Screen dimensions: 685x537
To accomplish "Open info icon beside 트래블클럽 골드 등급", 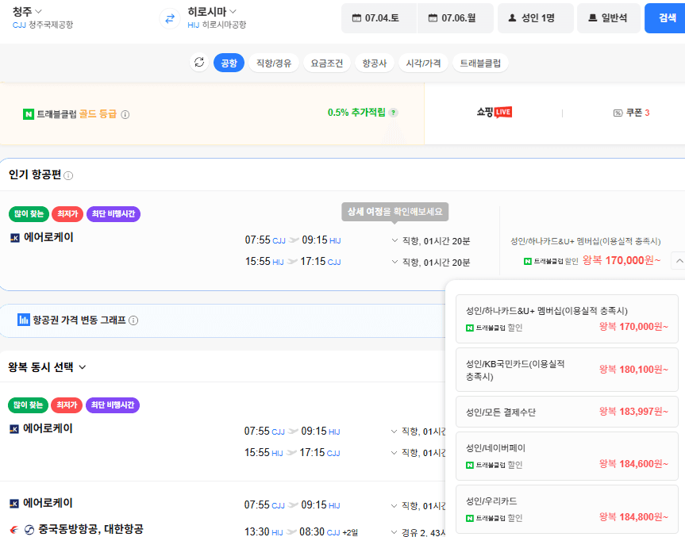I will pyautogui.click(x=125, y=115).
